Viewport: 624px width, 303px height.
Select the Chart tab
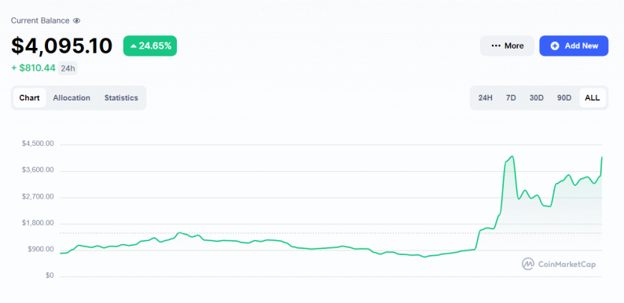pyautogui.click(x=29, y=98)
